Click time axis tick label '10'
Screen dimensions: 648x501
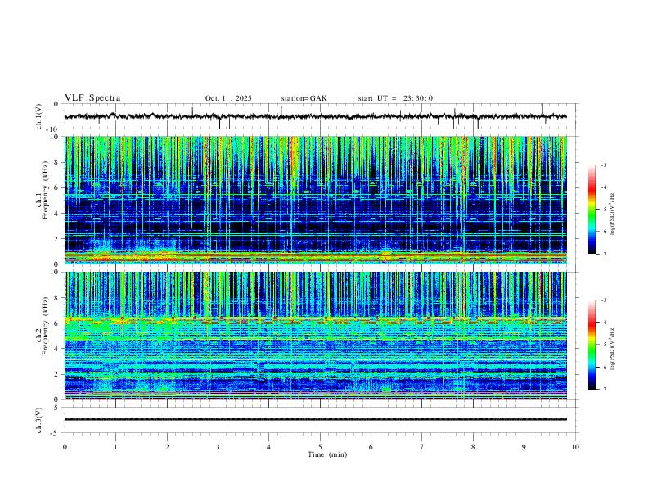tap(575, 447)
